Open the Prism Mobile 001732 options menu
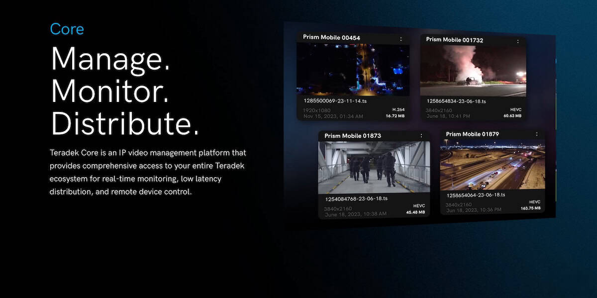This screenshot has height=298, width=597. point(517,41)
